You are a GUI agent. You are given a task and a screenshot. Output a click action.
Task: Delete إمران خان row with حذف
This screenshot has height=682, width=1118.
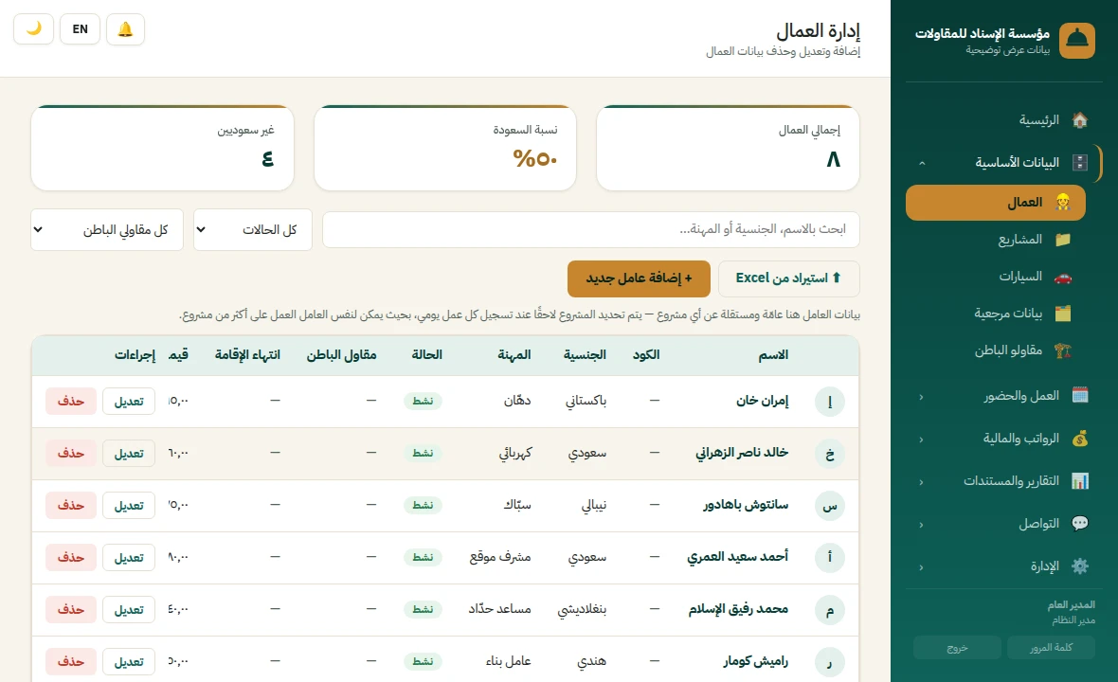[x=71, y=402]
